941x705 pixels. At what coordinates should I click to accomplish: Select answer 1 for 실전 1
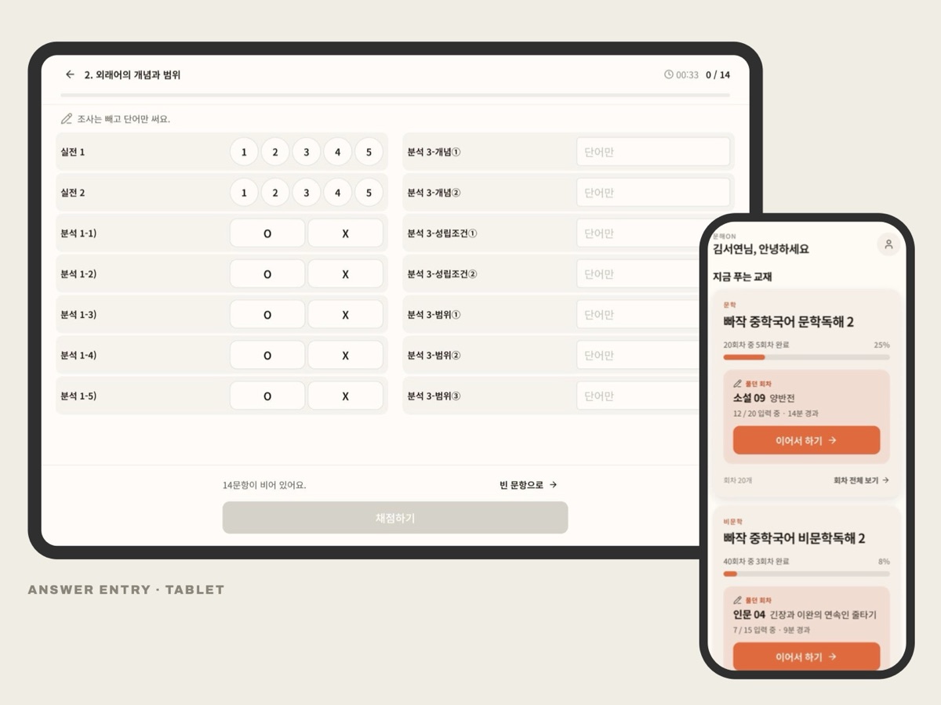(244, 152)
